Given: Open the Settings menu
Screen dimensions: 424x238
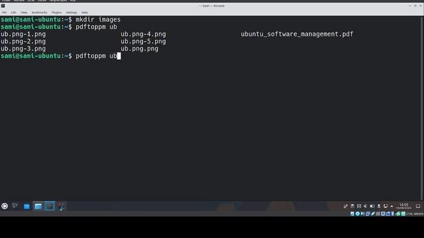Looking at the screenshot, I should tap(72, 13).
